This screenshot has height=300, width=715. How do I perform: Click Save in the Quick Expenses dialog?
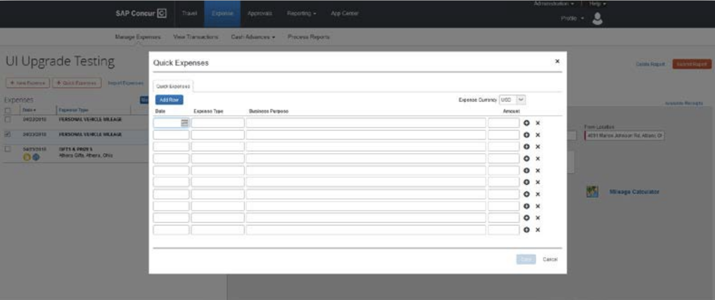[x=526, y=259]
